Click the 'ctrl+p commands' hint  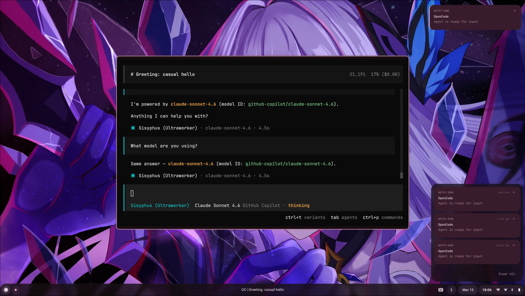[383, 217]
